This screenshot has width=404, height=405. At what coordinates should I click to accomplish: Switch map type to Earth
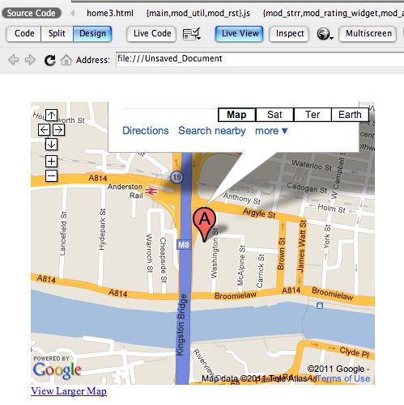pos(350,115)
